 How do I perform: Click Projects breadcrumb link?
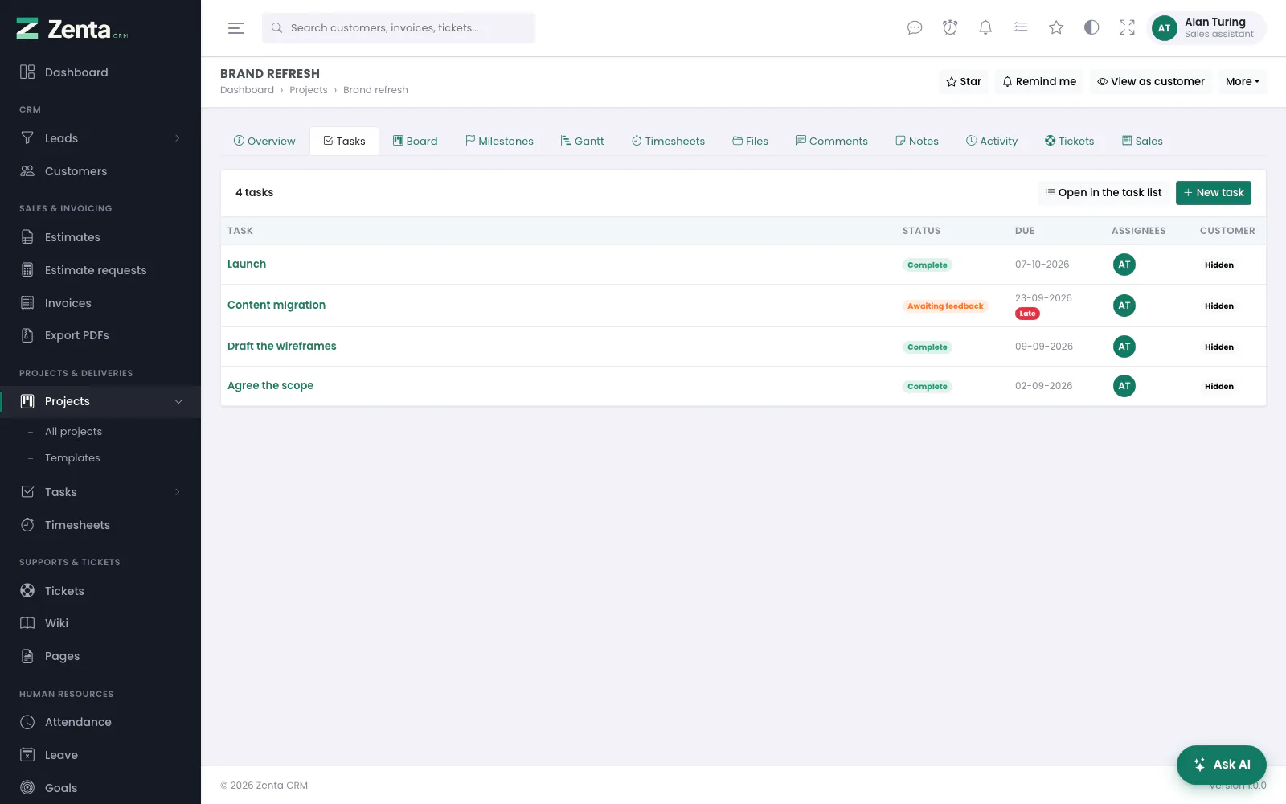point(309,90)
